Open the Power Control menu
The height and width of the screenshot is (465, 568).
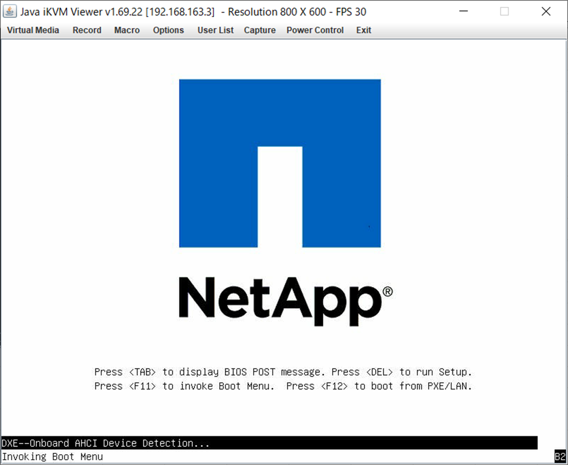(x=315, y=30)
